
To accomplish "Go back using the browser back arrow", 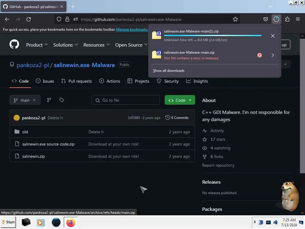I will [7, 19].
